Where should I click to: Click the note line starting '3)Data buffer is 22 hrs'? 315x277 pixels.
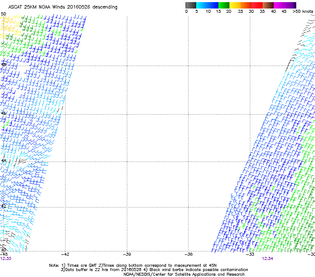click(x=154, y=270)
